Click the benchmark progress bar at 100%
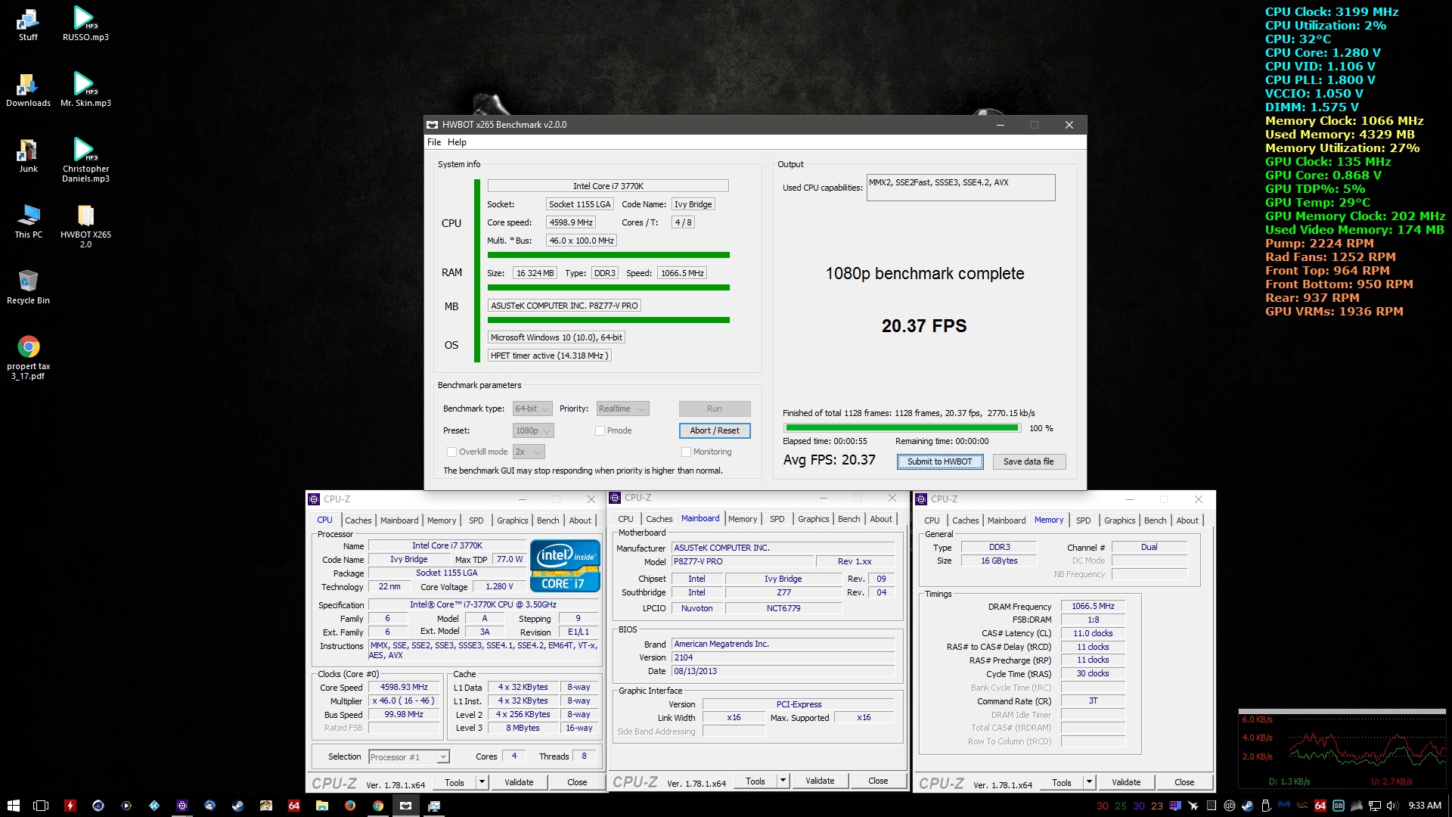The height and width of the screenshot is (817, 1452). pos(901,428)
